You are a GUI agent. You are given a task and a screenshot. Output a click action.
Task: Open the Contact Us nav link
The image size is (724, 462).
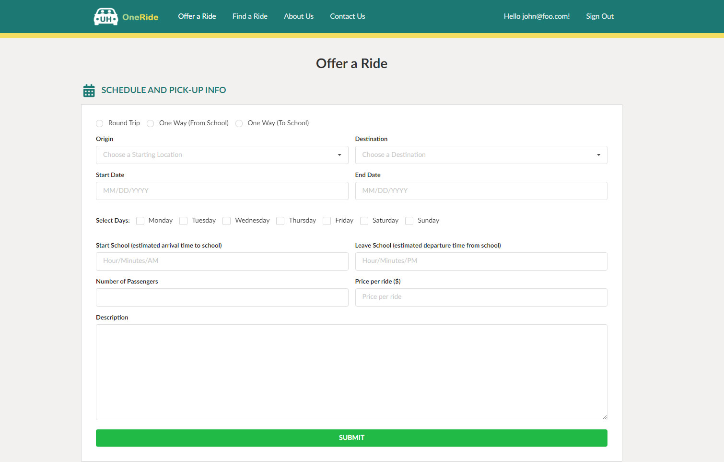point(347,16)
